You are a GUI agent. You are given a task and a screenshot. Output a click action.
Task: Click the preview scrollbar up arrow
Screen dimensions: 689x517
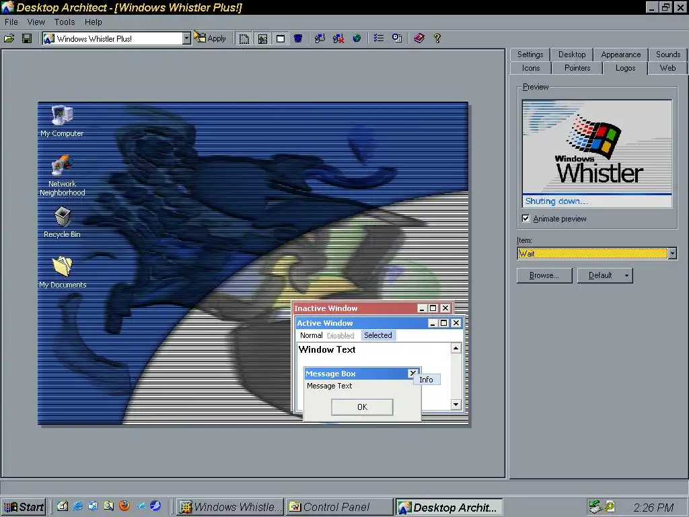pos(456,349)
